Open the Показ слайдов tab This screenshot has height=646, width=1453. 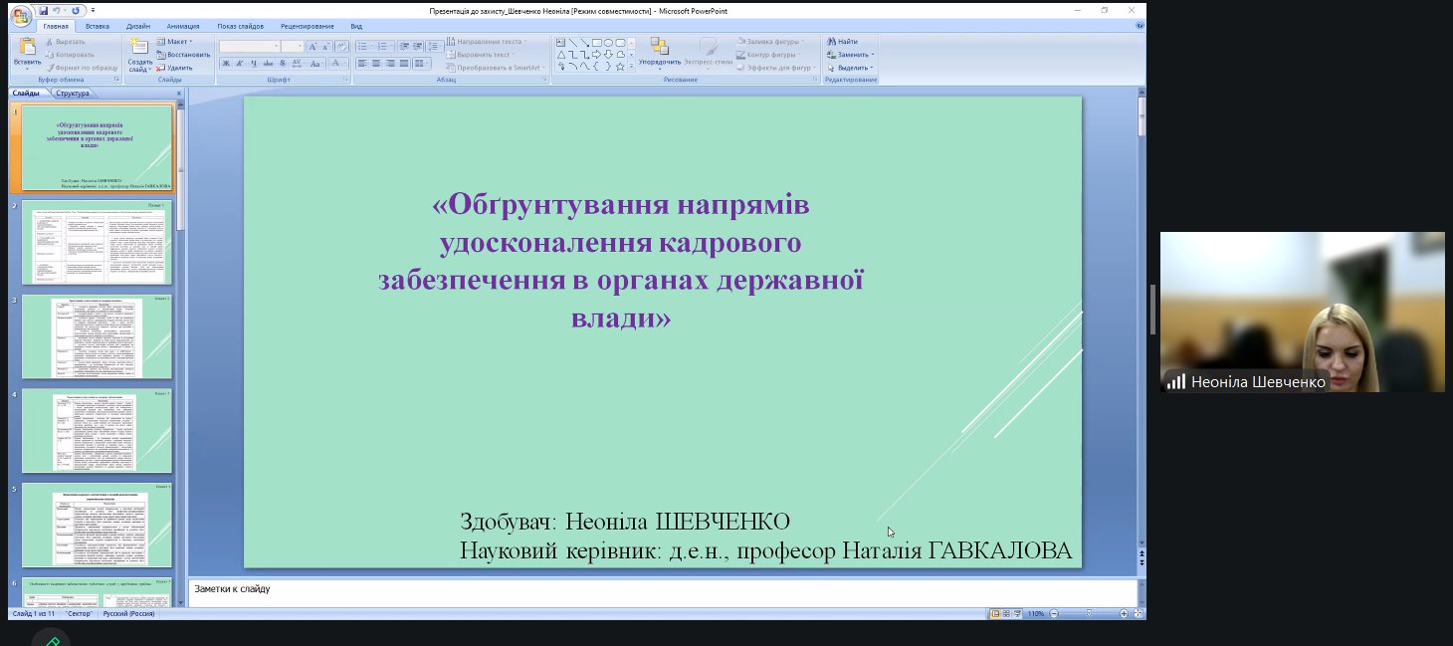point(240,26)
